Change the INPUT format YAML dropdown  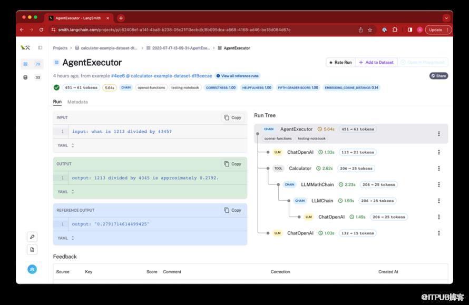click(x=66, y=145)
